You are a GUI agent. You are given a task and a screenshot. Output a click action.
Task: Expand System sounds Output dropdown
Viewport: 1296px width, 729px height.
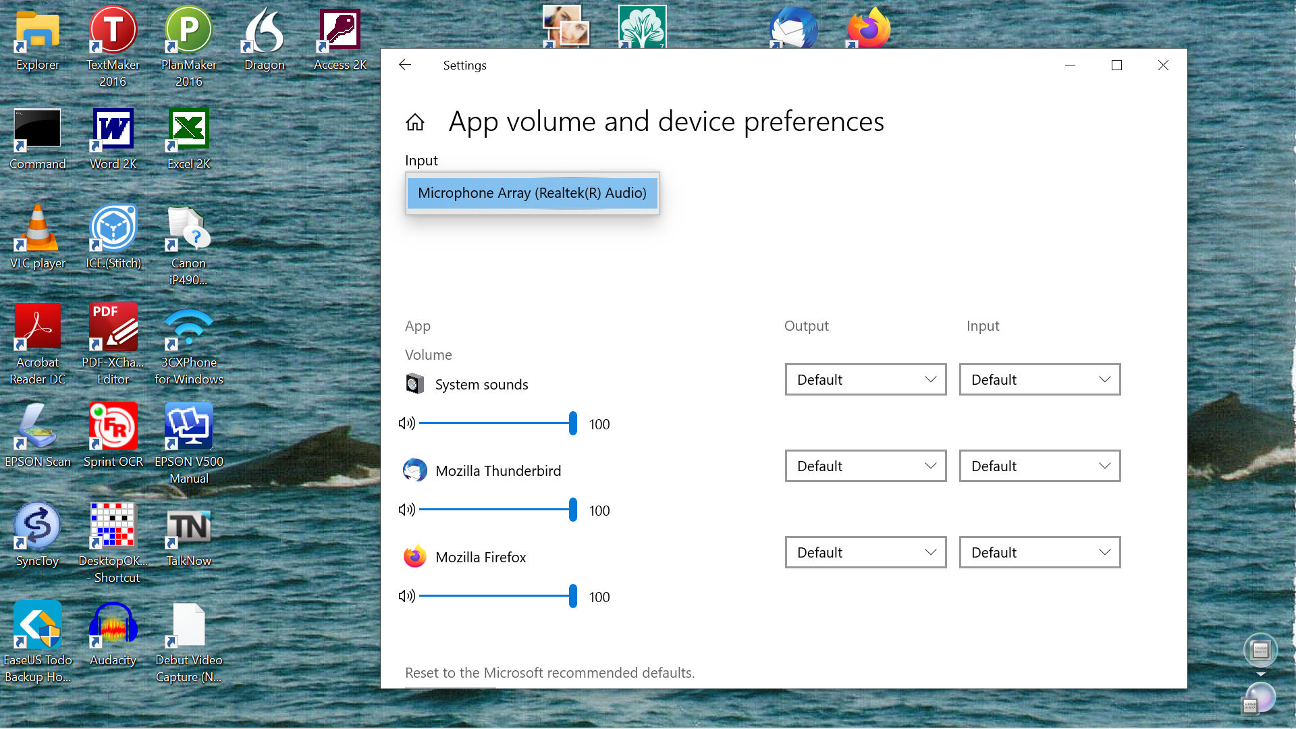point(865,379)
